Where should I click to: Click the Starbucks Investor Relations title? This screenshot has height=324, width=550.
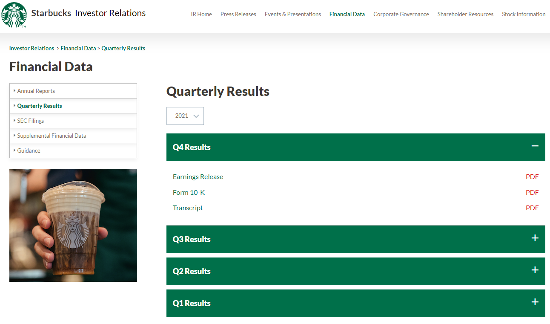(89, 13)
